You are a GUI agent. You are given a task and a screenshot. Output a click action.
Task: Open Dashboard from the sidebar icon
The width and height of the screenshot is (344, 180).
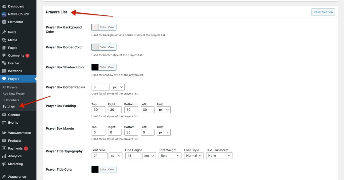click(x=4, y=6)
